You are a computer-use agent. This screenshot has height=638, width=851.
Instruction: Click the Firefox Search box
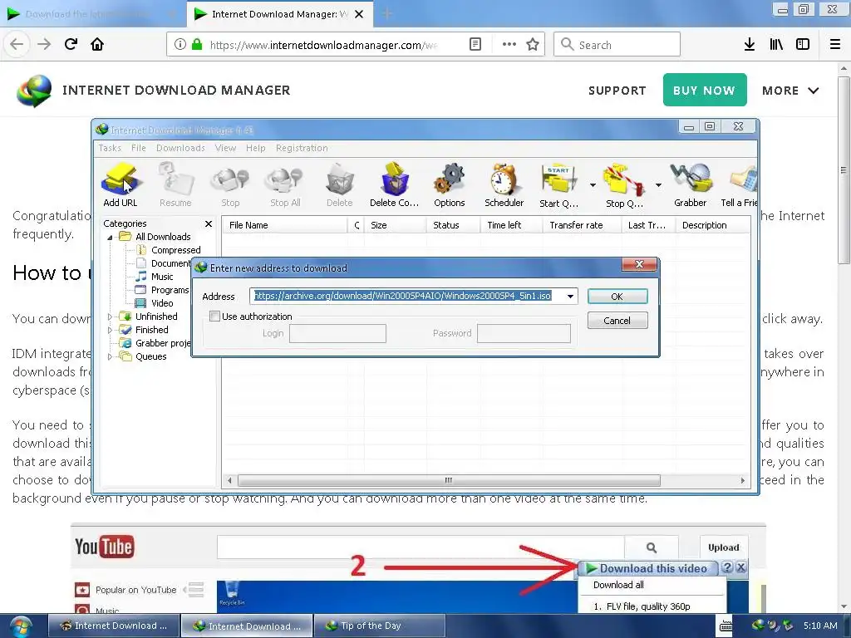click(617, 45)
